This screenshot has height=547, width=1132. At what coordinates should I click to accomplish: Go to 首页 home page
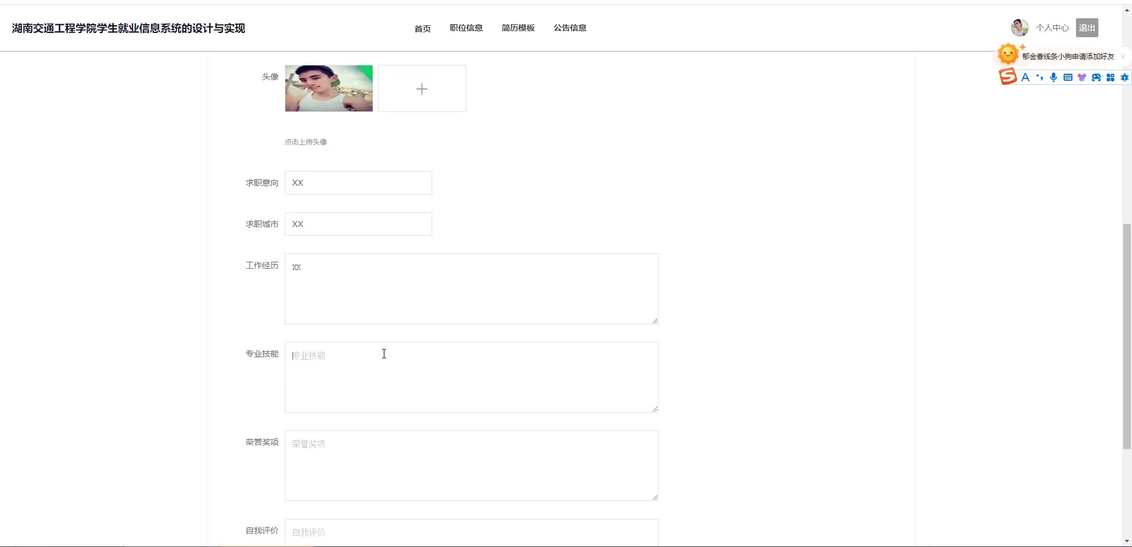point(423,28)
